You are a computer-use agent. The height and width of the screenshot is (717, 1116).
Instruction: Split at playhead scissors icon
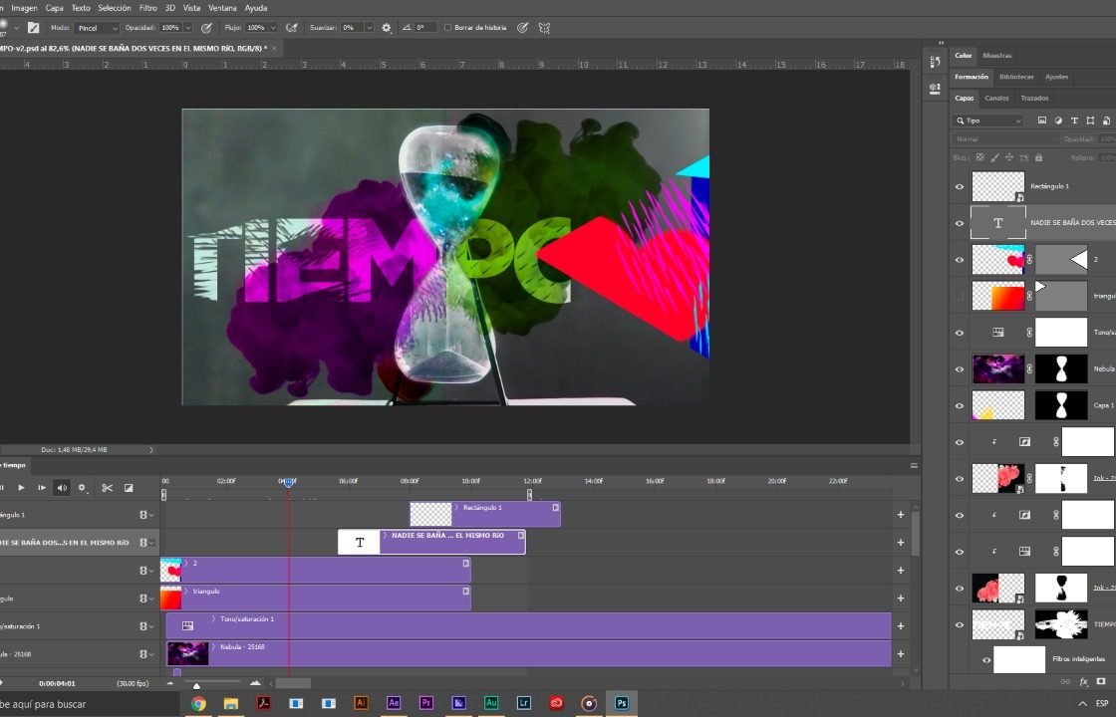(107, 487)
